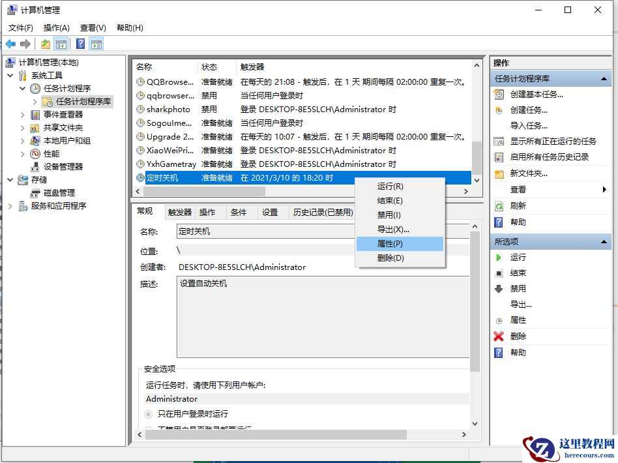618x463 pixels.
Task: Expand the 查看 submenu arrow
Action: (605, 189)
